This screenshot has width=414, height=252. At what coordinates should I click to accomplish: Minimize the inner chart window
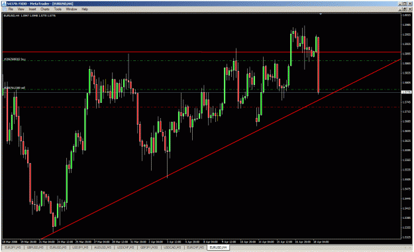(x=401, y=9)
